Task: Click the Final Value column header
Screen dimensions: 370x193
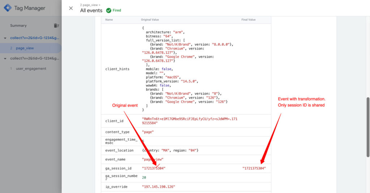Action: [248, 20]
